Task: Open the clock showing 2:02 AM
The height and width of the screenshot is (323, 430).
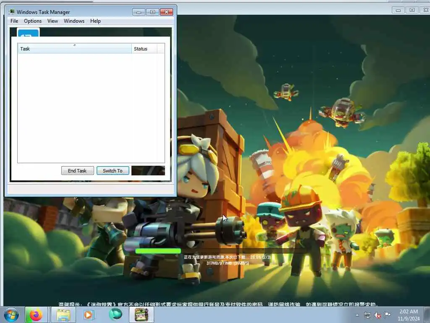Action: (409, 315)
